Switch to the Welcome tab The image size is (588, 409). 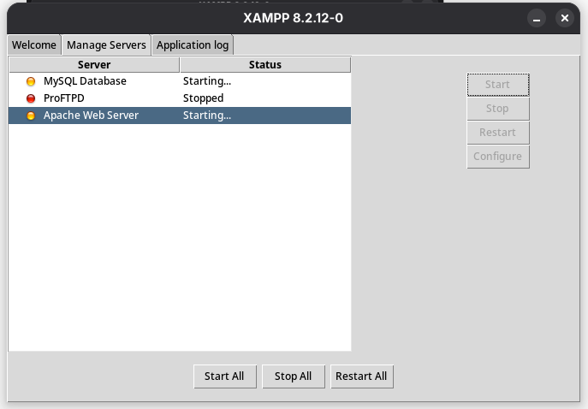34,45
